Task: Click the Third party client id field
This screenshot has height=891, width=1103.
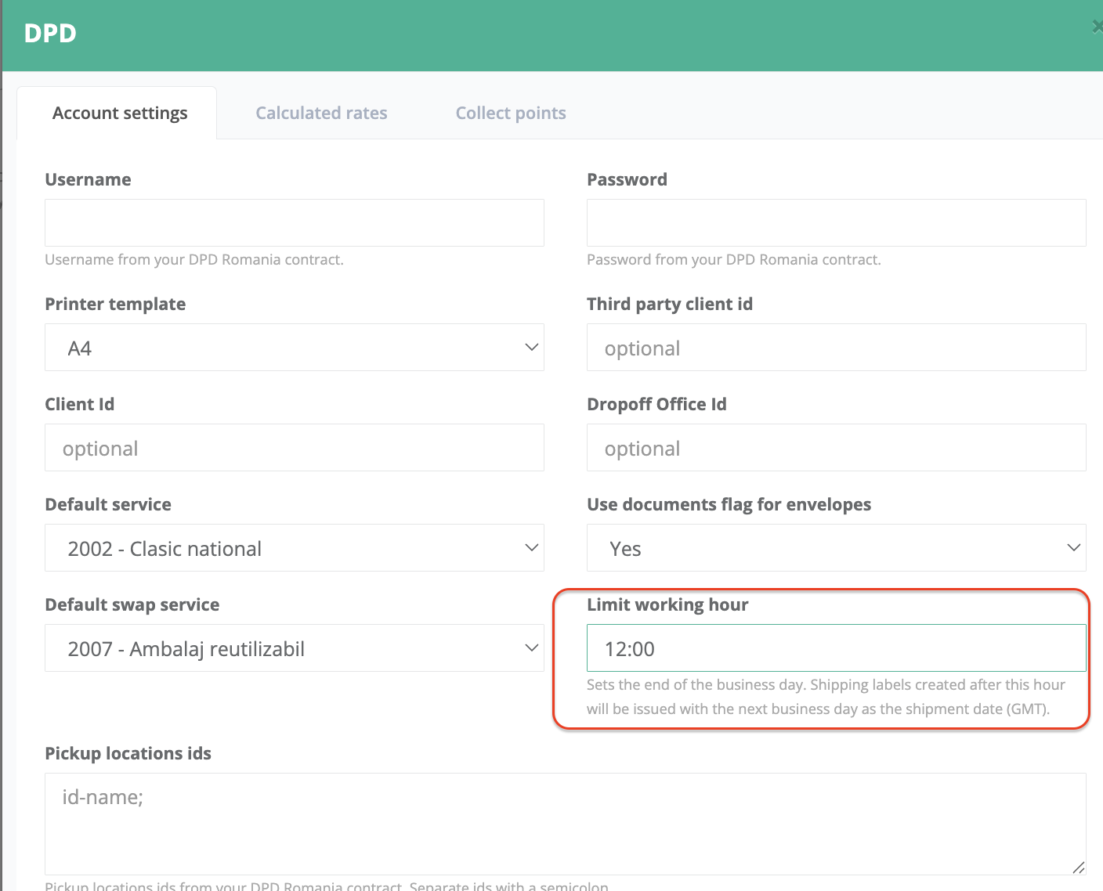Action: [836, 348]
